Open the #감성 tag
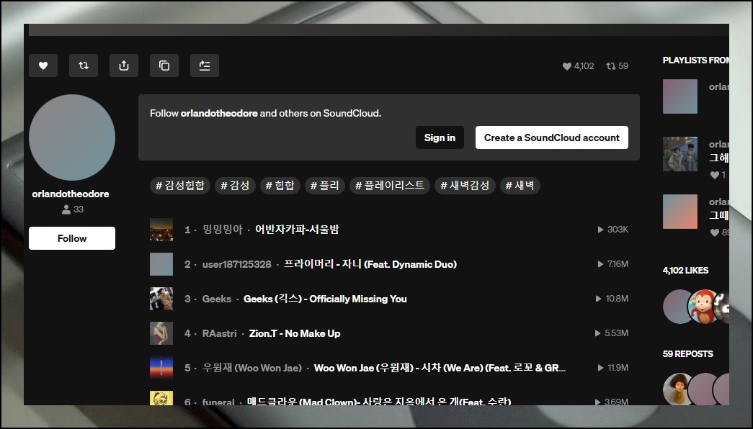Image resolution: width=753 pixels, height=429 pixels. tap(235, 186)
